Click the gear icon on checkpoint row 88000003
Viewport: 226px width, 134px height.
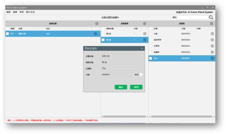tap(212, 46)
